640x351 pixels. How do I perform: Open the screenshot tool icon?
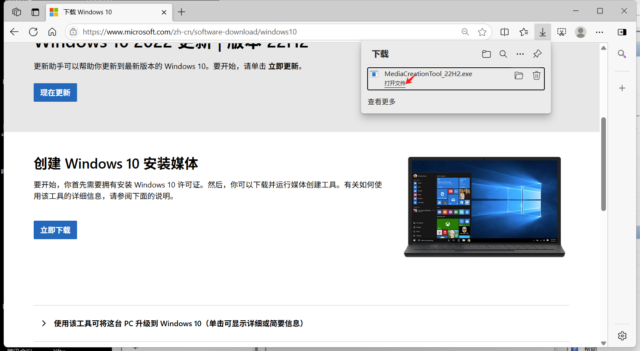pos(562,32)
